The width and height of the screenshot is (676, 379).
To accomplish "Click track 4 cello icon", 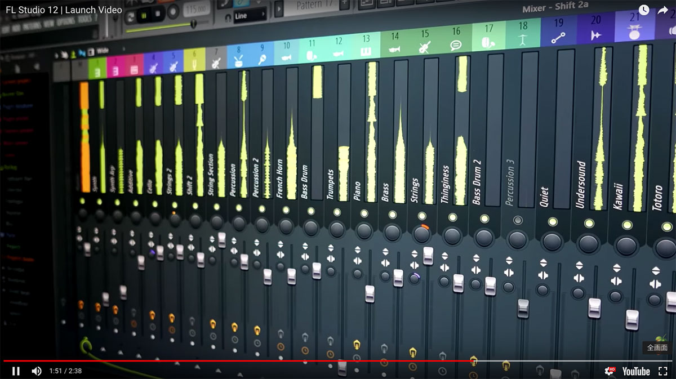I will tap(153, 68).
